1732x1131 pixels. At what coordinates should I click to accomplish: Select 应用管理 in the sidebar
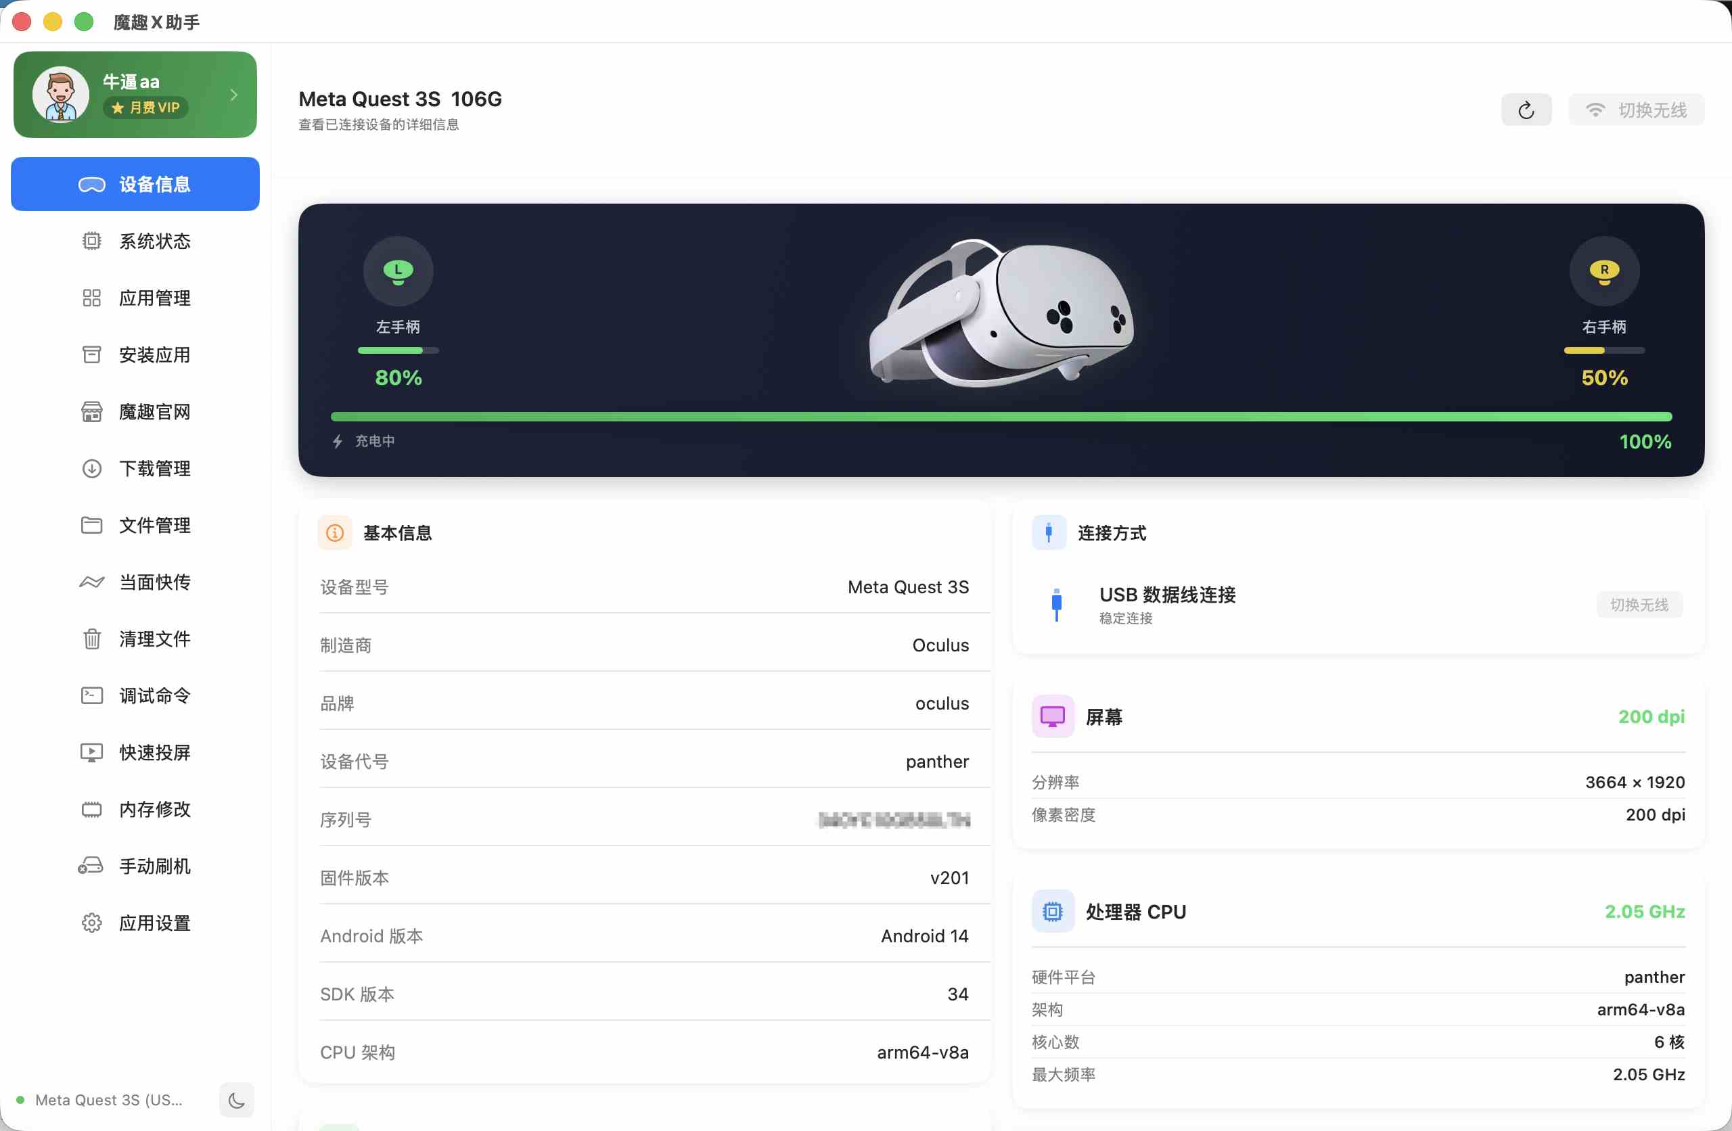point(135,298)
